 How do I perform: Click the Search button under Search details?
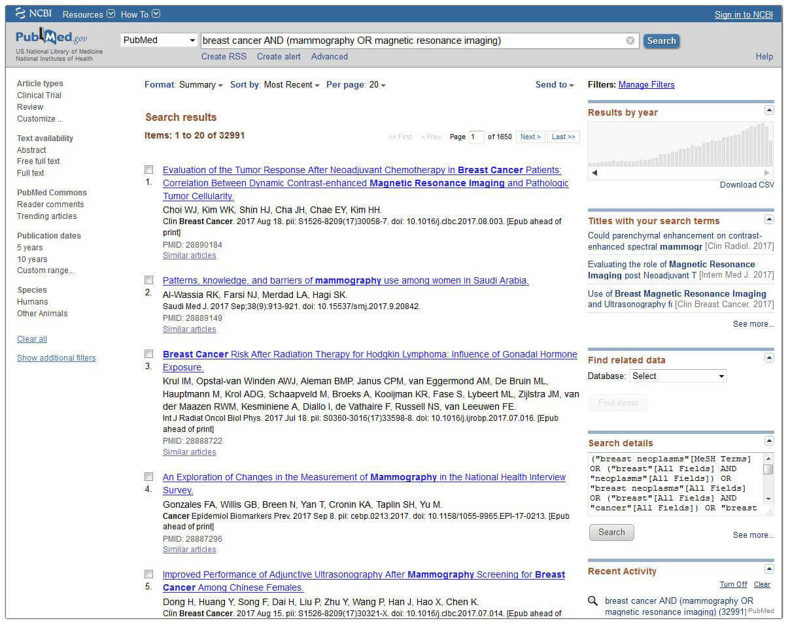click(x=611, y=532)
